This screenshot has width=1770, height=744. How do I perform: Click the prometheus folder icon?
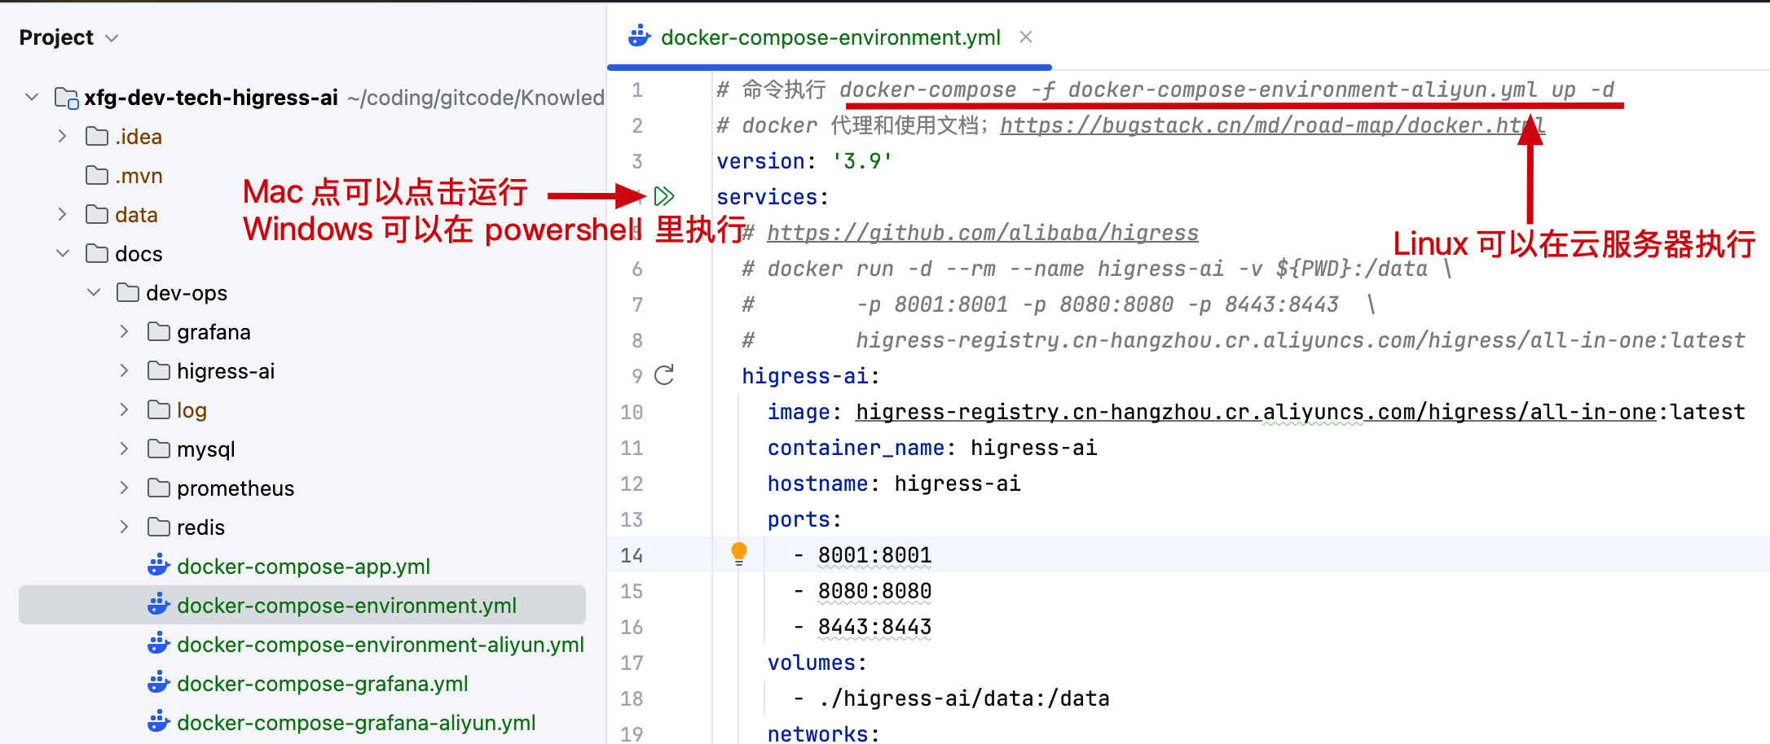tap(159, 488)
